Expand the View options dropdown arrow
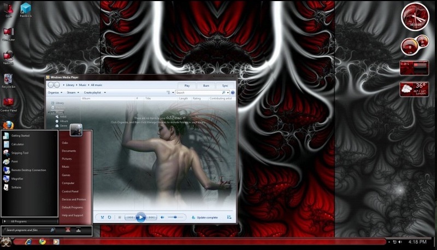The width and height of the screenshot is (437, 250). [x=173, y=92]
